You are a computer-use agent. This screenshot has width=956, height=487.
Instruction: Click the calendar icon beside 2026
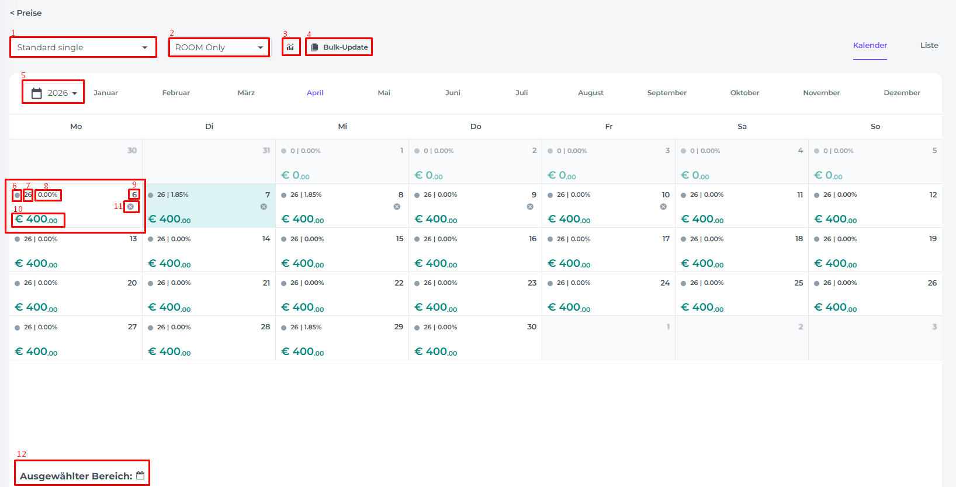coord(36,93)
